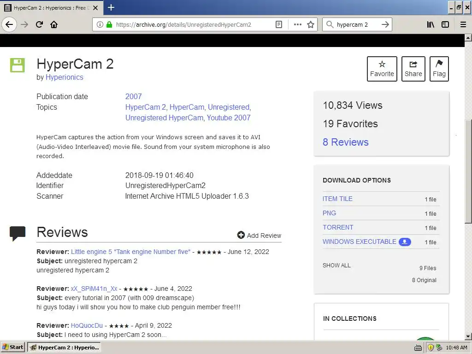Click the green secure padlock icon
The image size is (472, 354).
pos(109,25)
